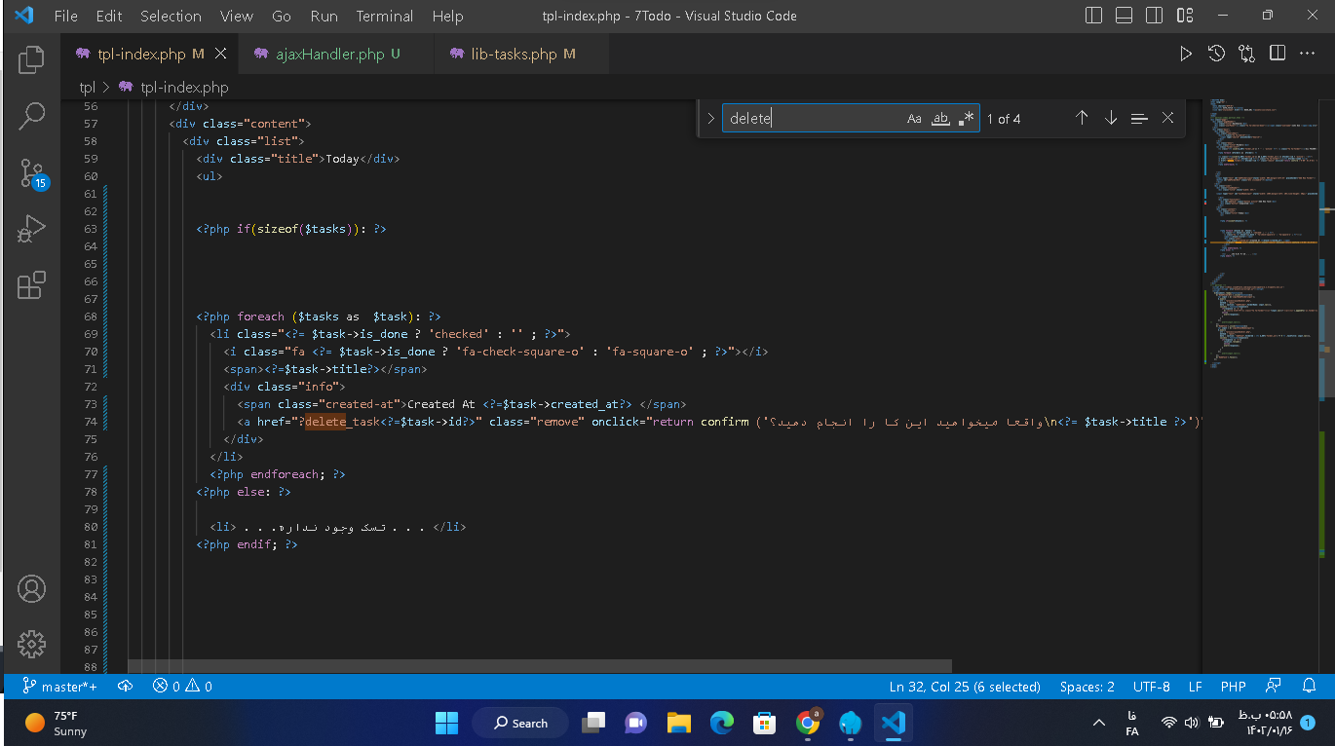Open File Explorer from taskbar
The image size is (1335, 746).
tap(679, 723)
